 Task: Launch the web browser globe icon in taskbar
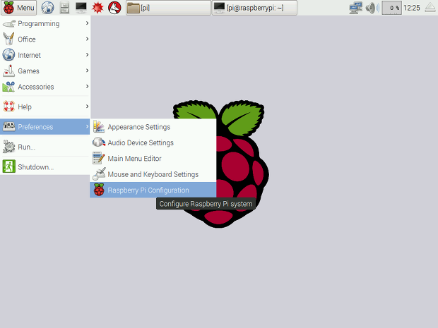tap(47, 8)
